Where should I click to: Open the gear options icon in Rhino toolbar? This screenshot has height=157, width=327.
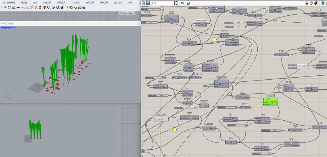click(71, 7)
